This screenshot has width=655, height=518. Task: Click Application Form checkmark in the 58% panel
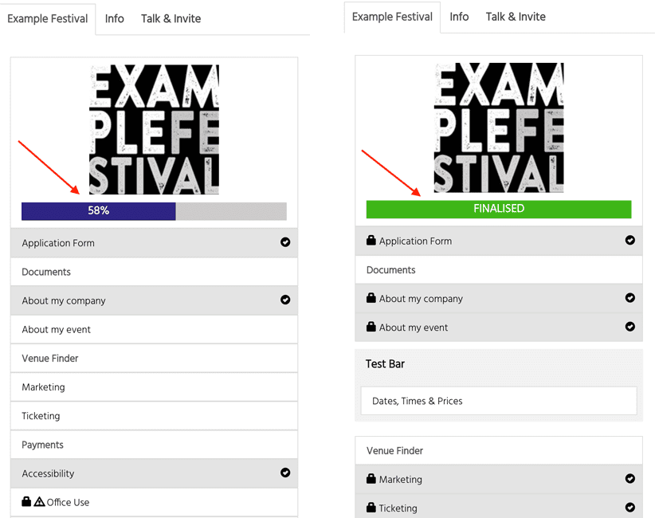[285, 242]
